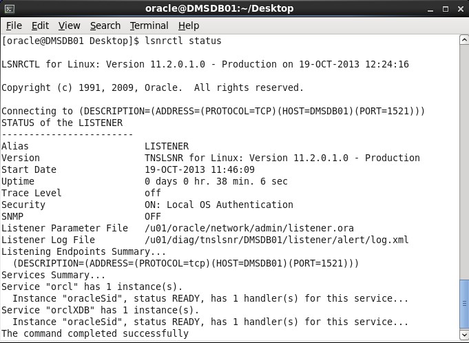Click the command completed successfully line
Image resolution: width=469 pixels, height=343 pixels.
[95, 333]
